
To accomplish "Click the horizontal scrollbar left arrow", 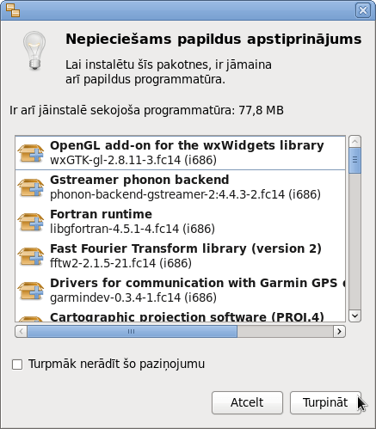I will (21, 332).
